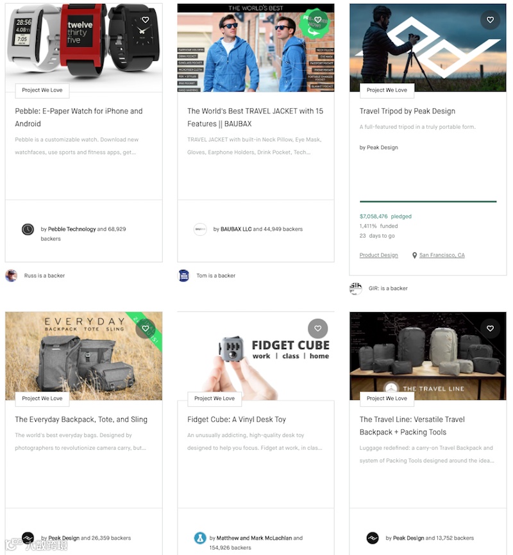The height and width of the screenshot is (555, 513).
Task: Open the BAUBAX LLC creator avatar
Action: point(200,229)
